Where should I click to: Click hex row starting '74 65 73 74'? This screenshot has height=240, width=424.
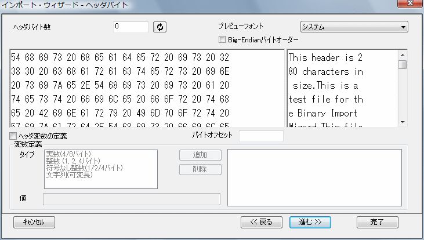point(120,100)
